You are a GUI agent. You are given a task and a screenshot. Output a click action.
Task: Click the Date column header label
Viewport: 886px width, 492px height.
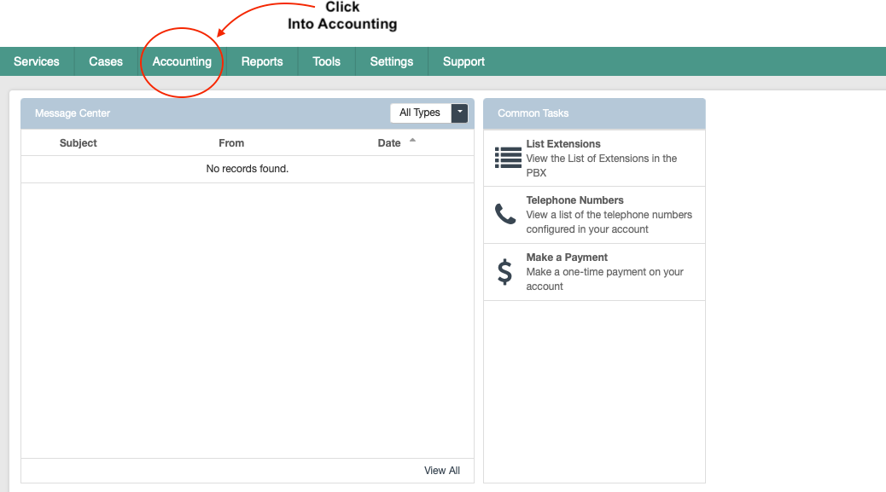pyautogui.click(x=389, y=143)
